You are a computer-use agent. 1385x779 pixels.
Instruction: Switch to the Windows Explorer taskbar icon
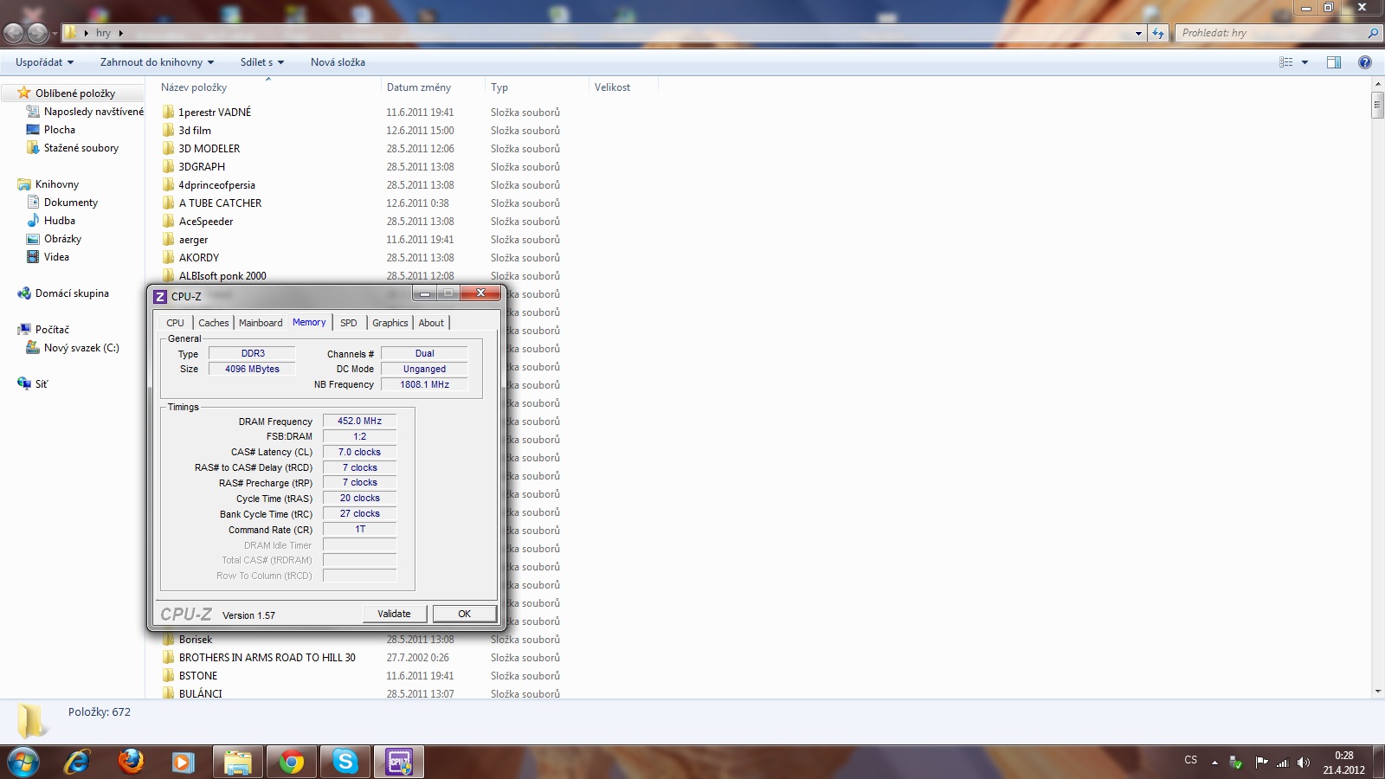237,762
